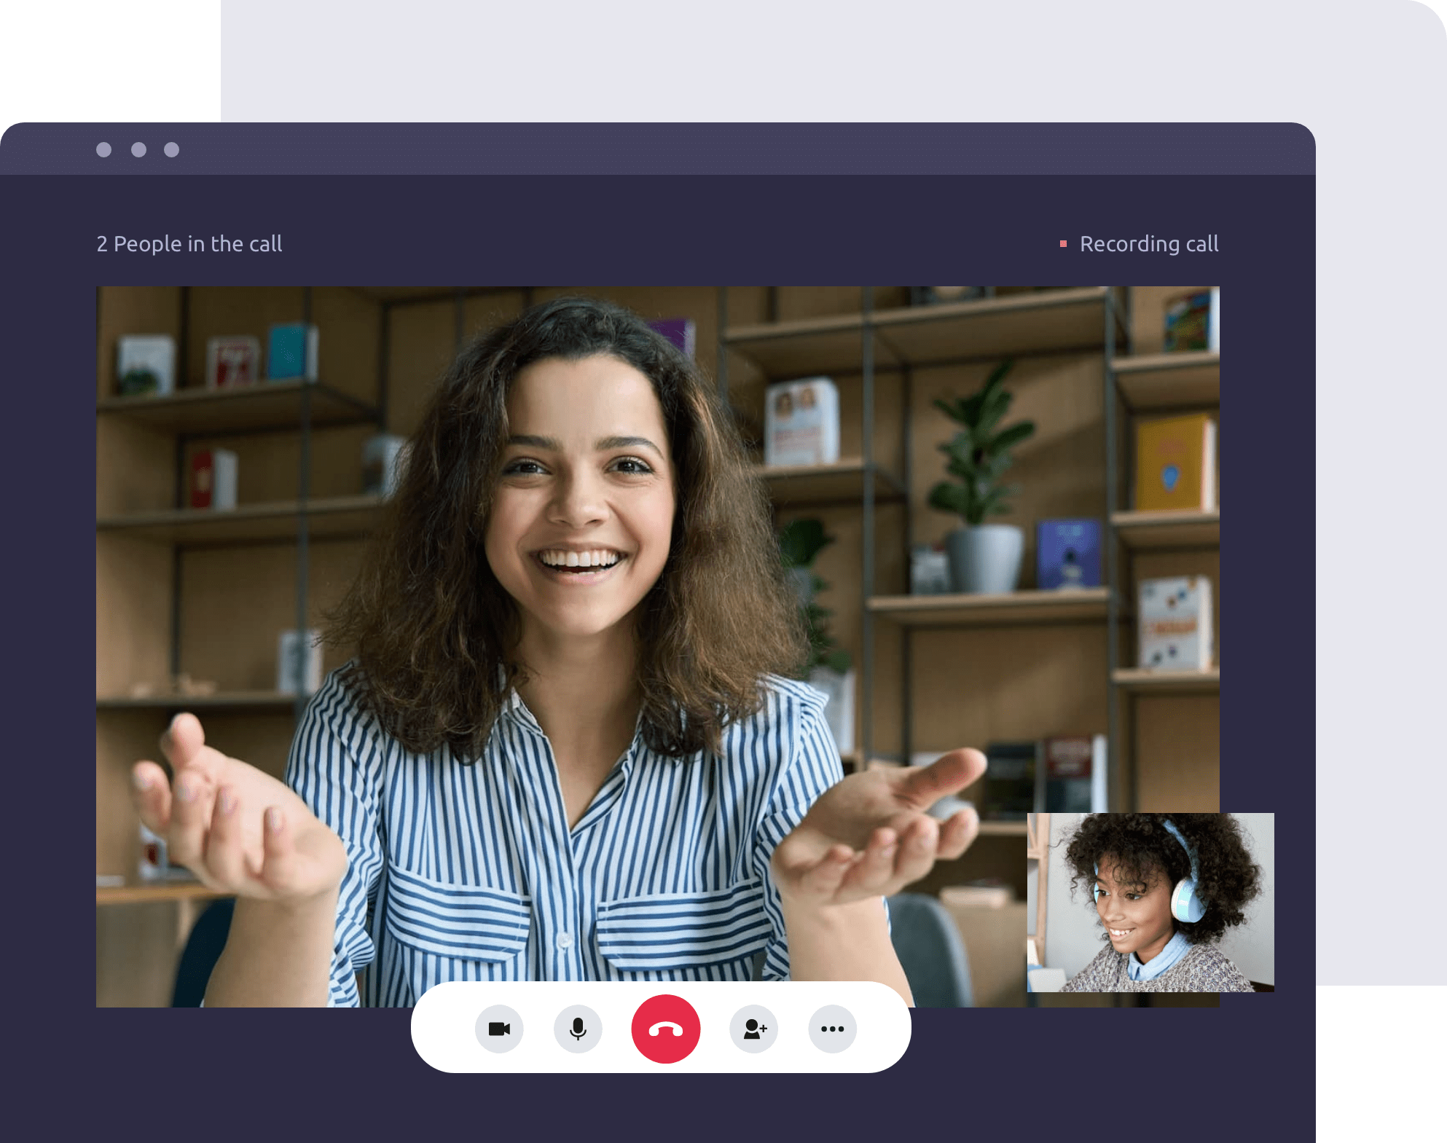The image size is (1447, 1143).
Task: Click the smiling woman's face in video
Action: coord(579,503)
